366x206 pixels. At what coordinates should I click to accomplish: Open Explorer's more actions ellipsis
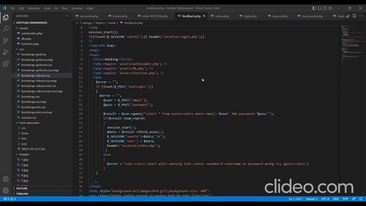[x=67, y=16]
